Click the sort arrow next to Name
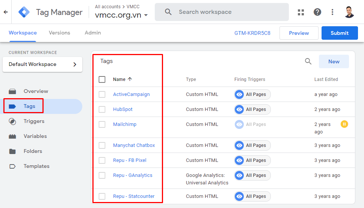Viewport: 364px width, 208px height. 130,79
